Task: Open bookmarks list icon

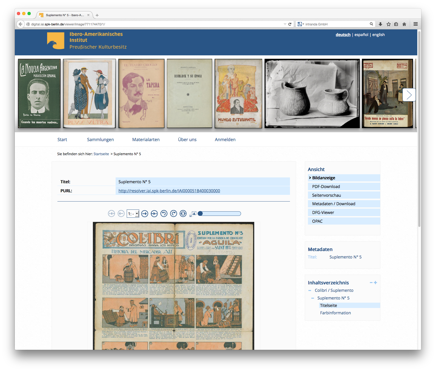Action: 396,24
